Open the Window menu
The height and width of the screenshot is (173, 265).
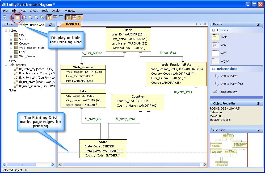point(70,11)
